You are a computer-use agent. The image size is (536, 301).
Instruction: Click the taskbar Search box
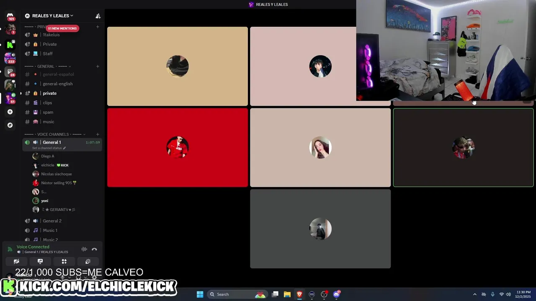click(237, 294)
